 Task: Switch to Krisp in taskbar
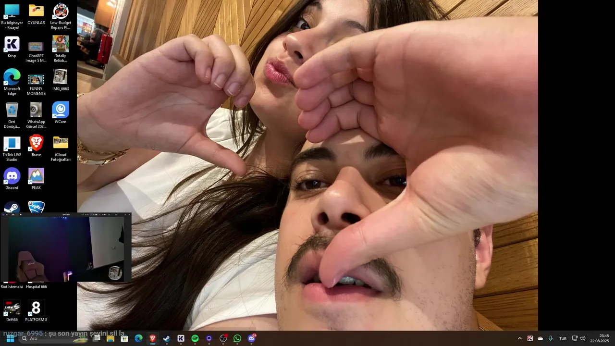[181, 338]
